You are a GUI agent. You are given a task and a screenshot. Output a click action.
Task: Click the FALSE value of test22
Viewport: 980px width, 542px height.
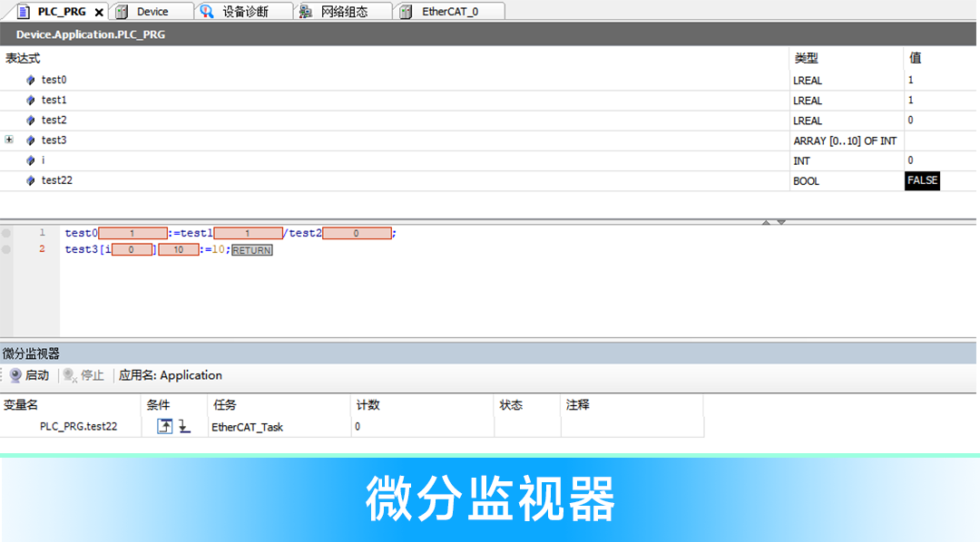tap(922, 180)
